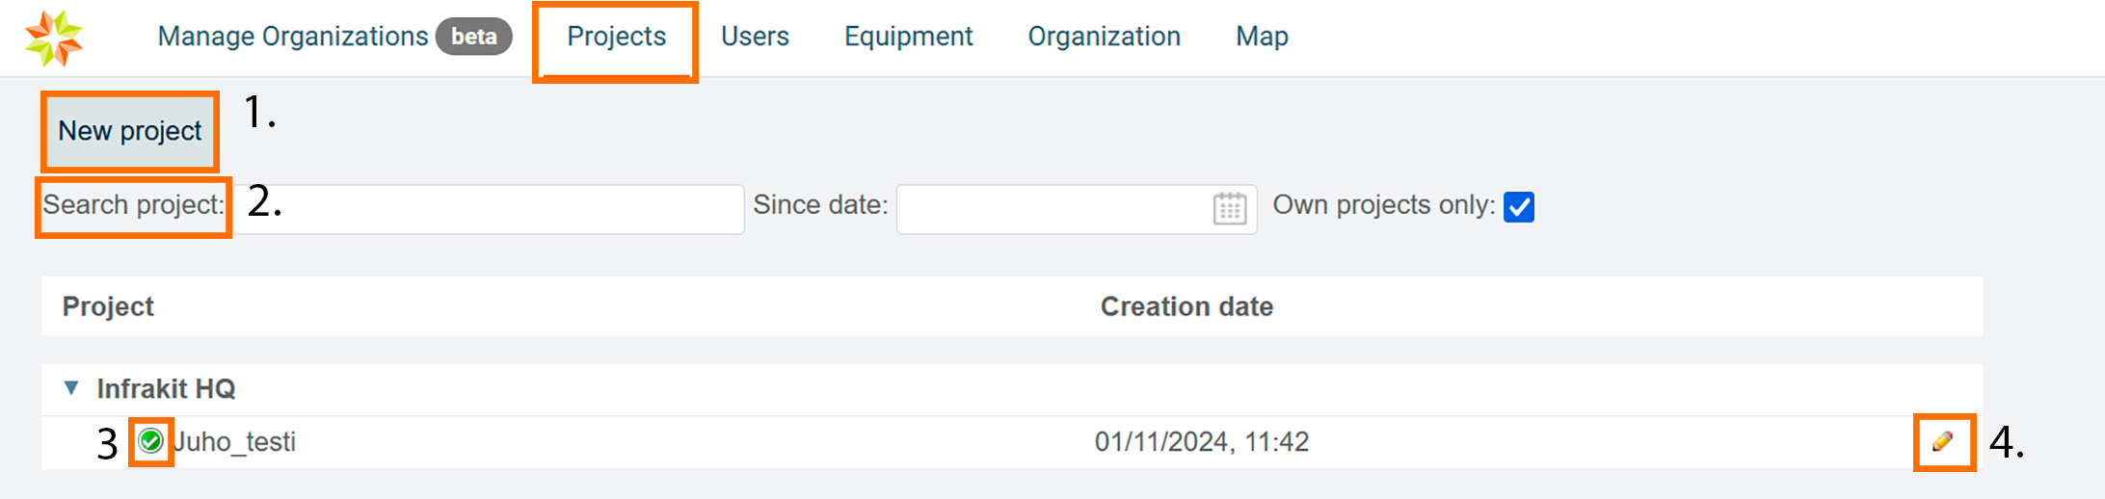Click into the Since date input field
This screenshot has height=499, width=2105.
(1051, 208)
